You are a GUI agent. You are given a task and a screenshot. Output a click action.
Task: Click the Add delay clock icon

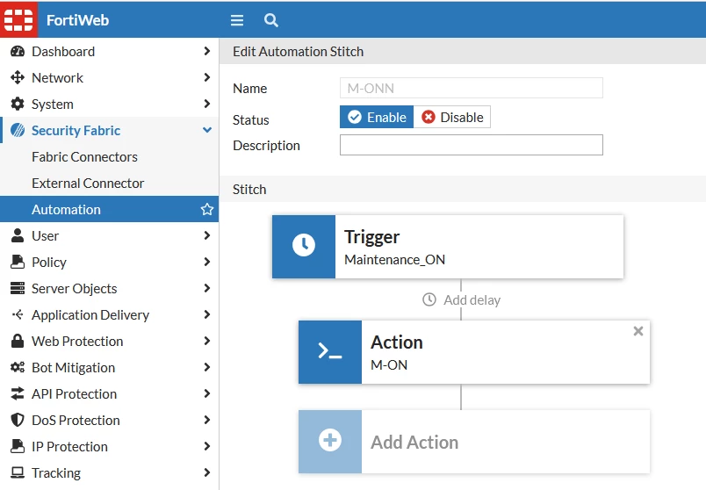(429, 299)
